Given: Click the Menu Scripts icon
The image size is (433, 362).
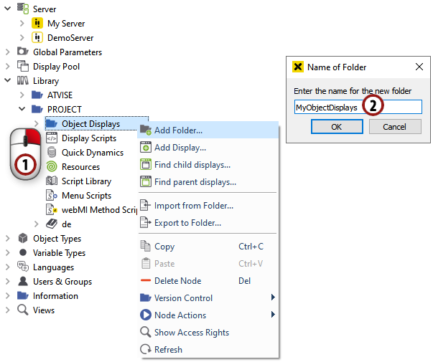Looking at the screenshot, I should click(52, 195).
